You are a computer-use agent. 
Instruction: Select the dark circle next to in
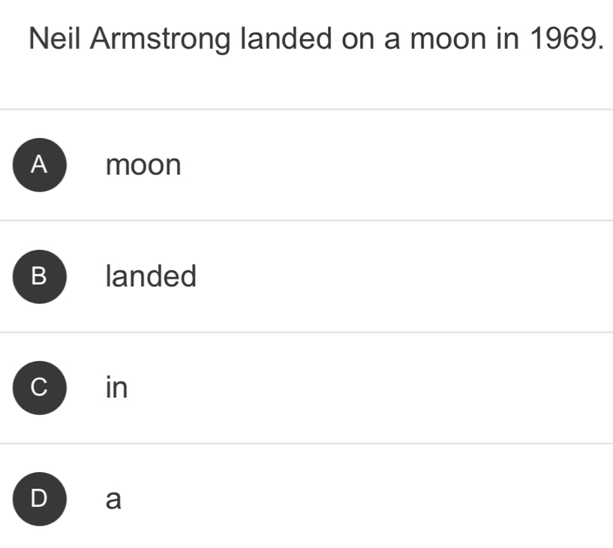coord(39,387)
